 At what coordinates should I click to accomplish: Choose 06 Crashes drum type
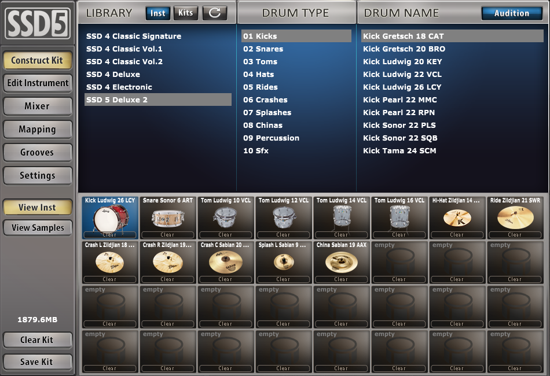[296, 99]
